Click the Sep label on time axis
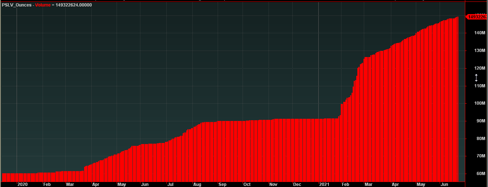The image size is (488, 187). click(x=222, y=184)
